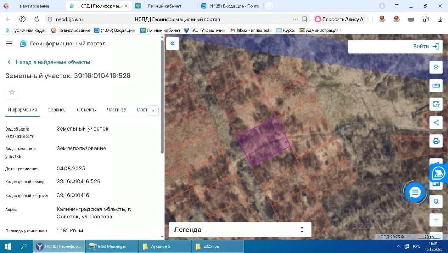Click Войти to sign in
The height and width of the screenshot is (253, 448).
(x=426, y=46)
